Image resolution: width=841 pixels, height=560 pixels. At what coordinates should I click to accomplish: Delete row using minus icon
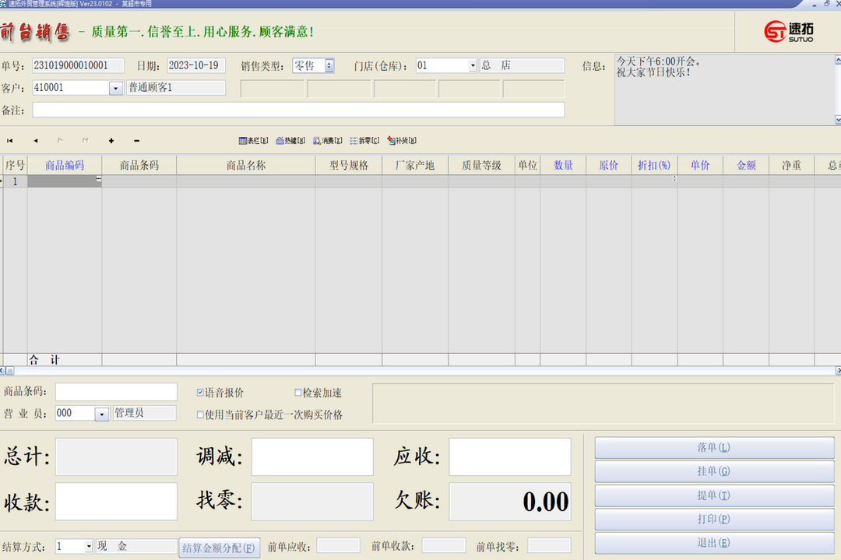point(137,141)
